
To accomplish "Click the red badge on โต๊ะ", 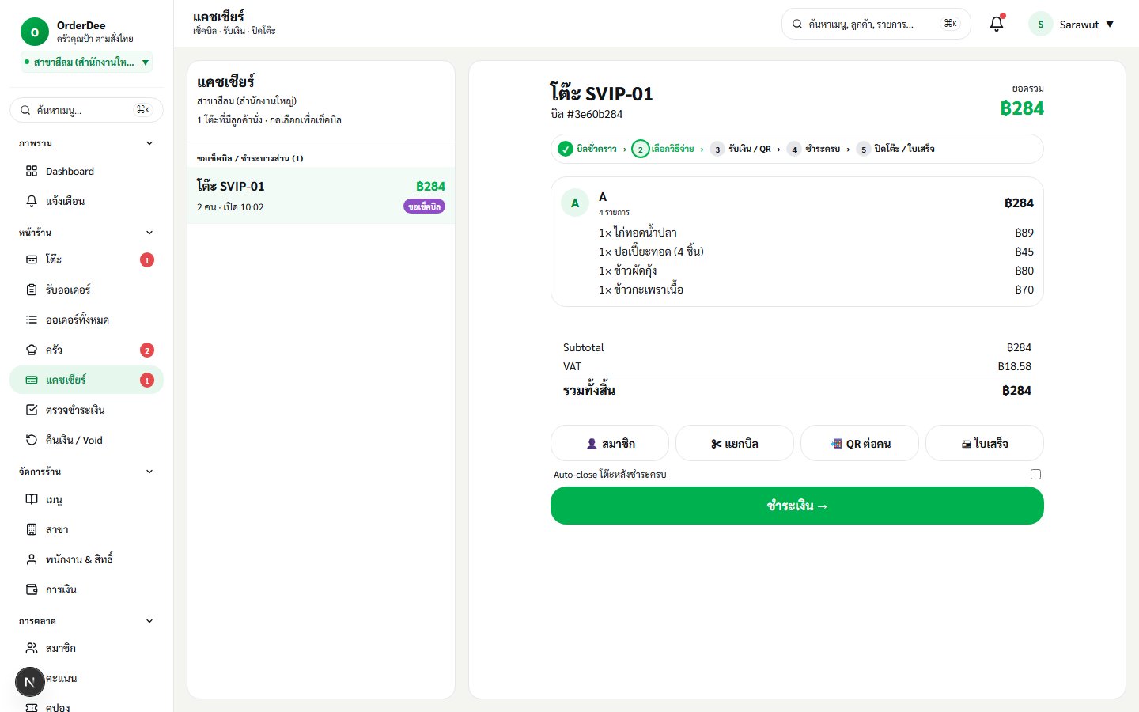I will pos(146,259).
